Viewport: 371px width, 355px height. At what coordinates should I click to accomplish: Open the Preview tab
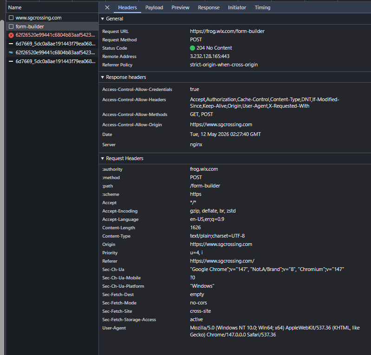click(x=180, y=7)
